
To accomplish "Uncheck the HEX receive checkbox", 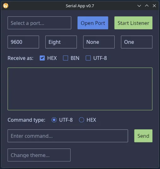I will pos(42,58).
